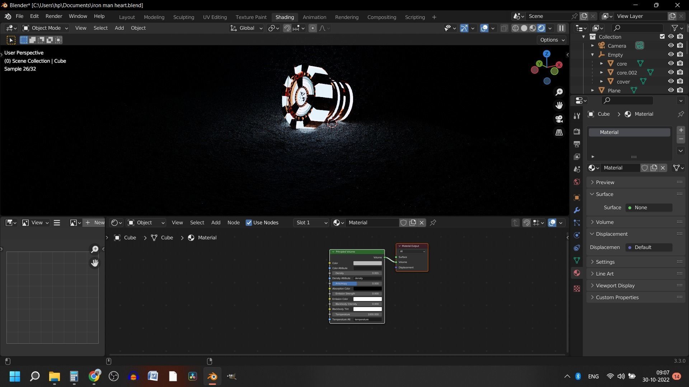Hide core object in viewport
The height and width of the screenshot is (387, 689).
pos(670,63)
